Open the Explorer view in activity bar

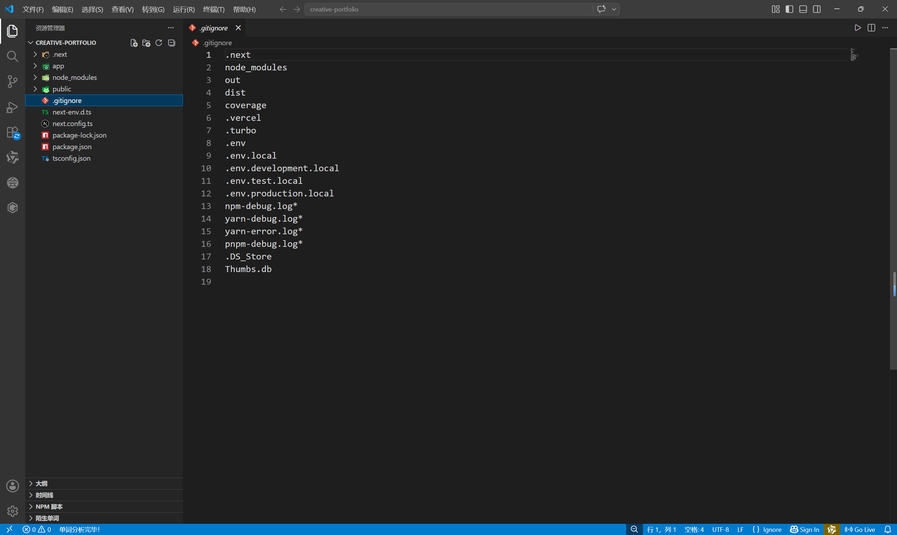point(12,31)
